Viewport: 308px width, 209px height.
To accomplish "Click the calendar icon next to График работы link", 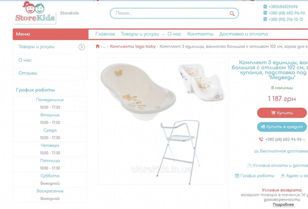I will tap(237, 176).
